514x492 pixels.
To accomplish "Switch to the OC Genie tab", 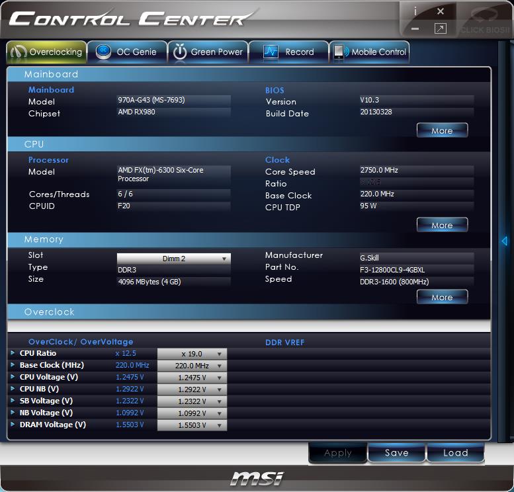I will pos(127,52).
